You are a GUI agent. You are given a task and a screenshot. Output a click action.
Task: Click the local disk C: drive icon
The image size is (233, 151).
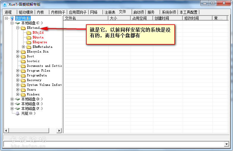tap(17, 23)
